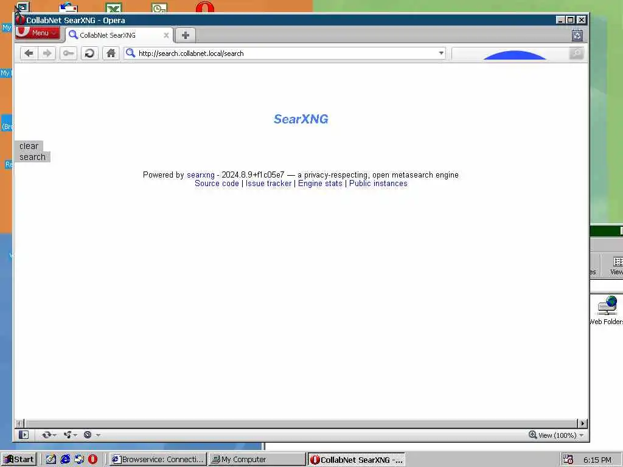Click the horizontal scrollbar right arrow

coord(582,423)
